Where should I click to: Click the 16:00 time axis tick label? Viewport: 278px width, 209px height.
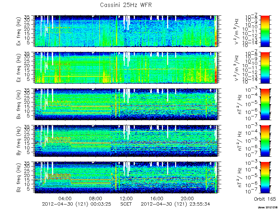tap(157, 198)
